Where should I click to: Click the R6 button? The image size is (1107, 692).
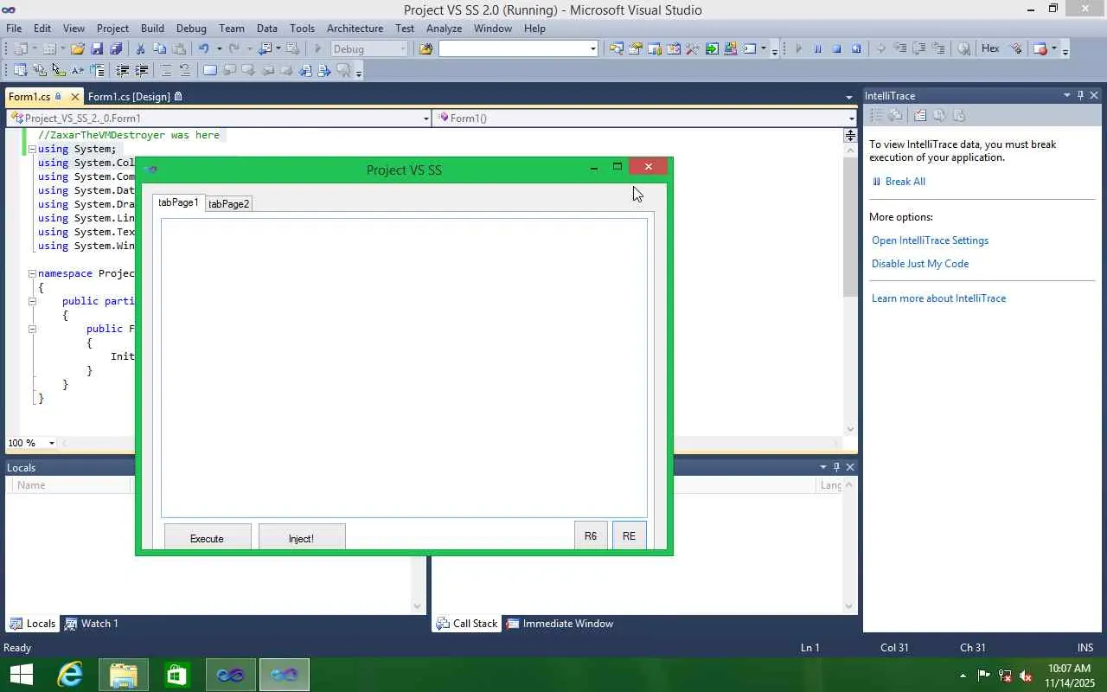coord(591,535)
